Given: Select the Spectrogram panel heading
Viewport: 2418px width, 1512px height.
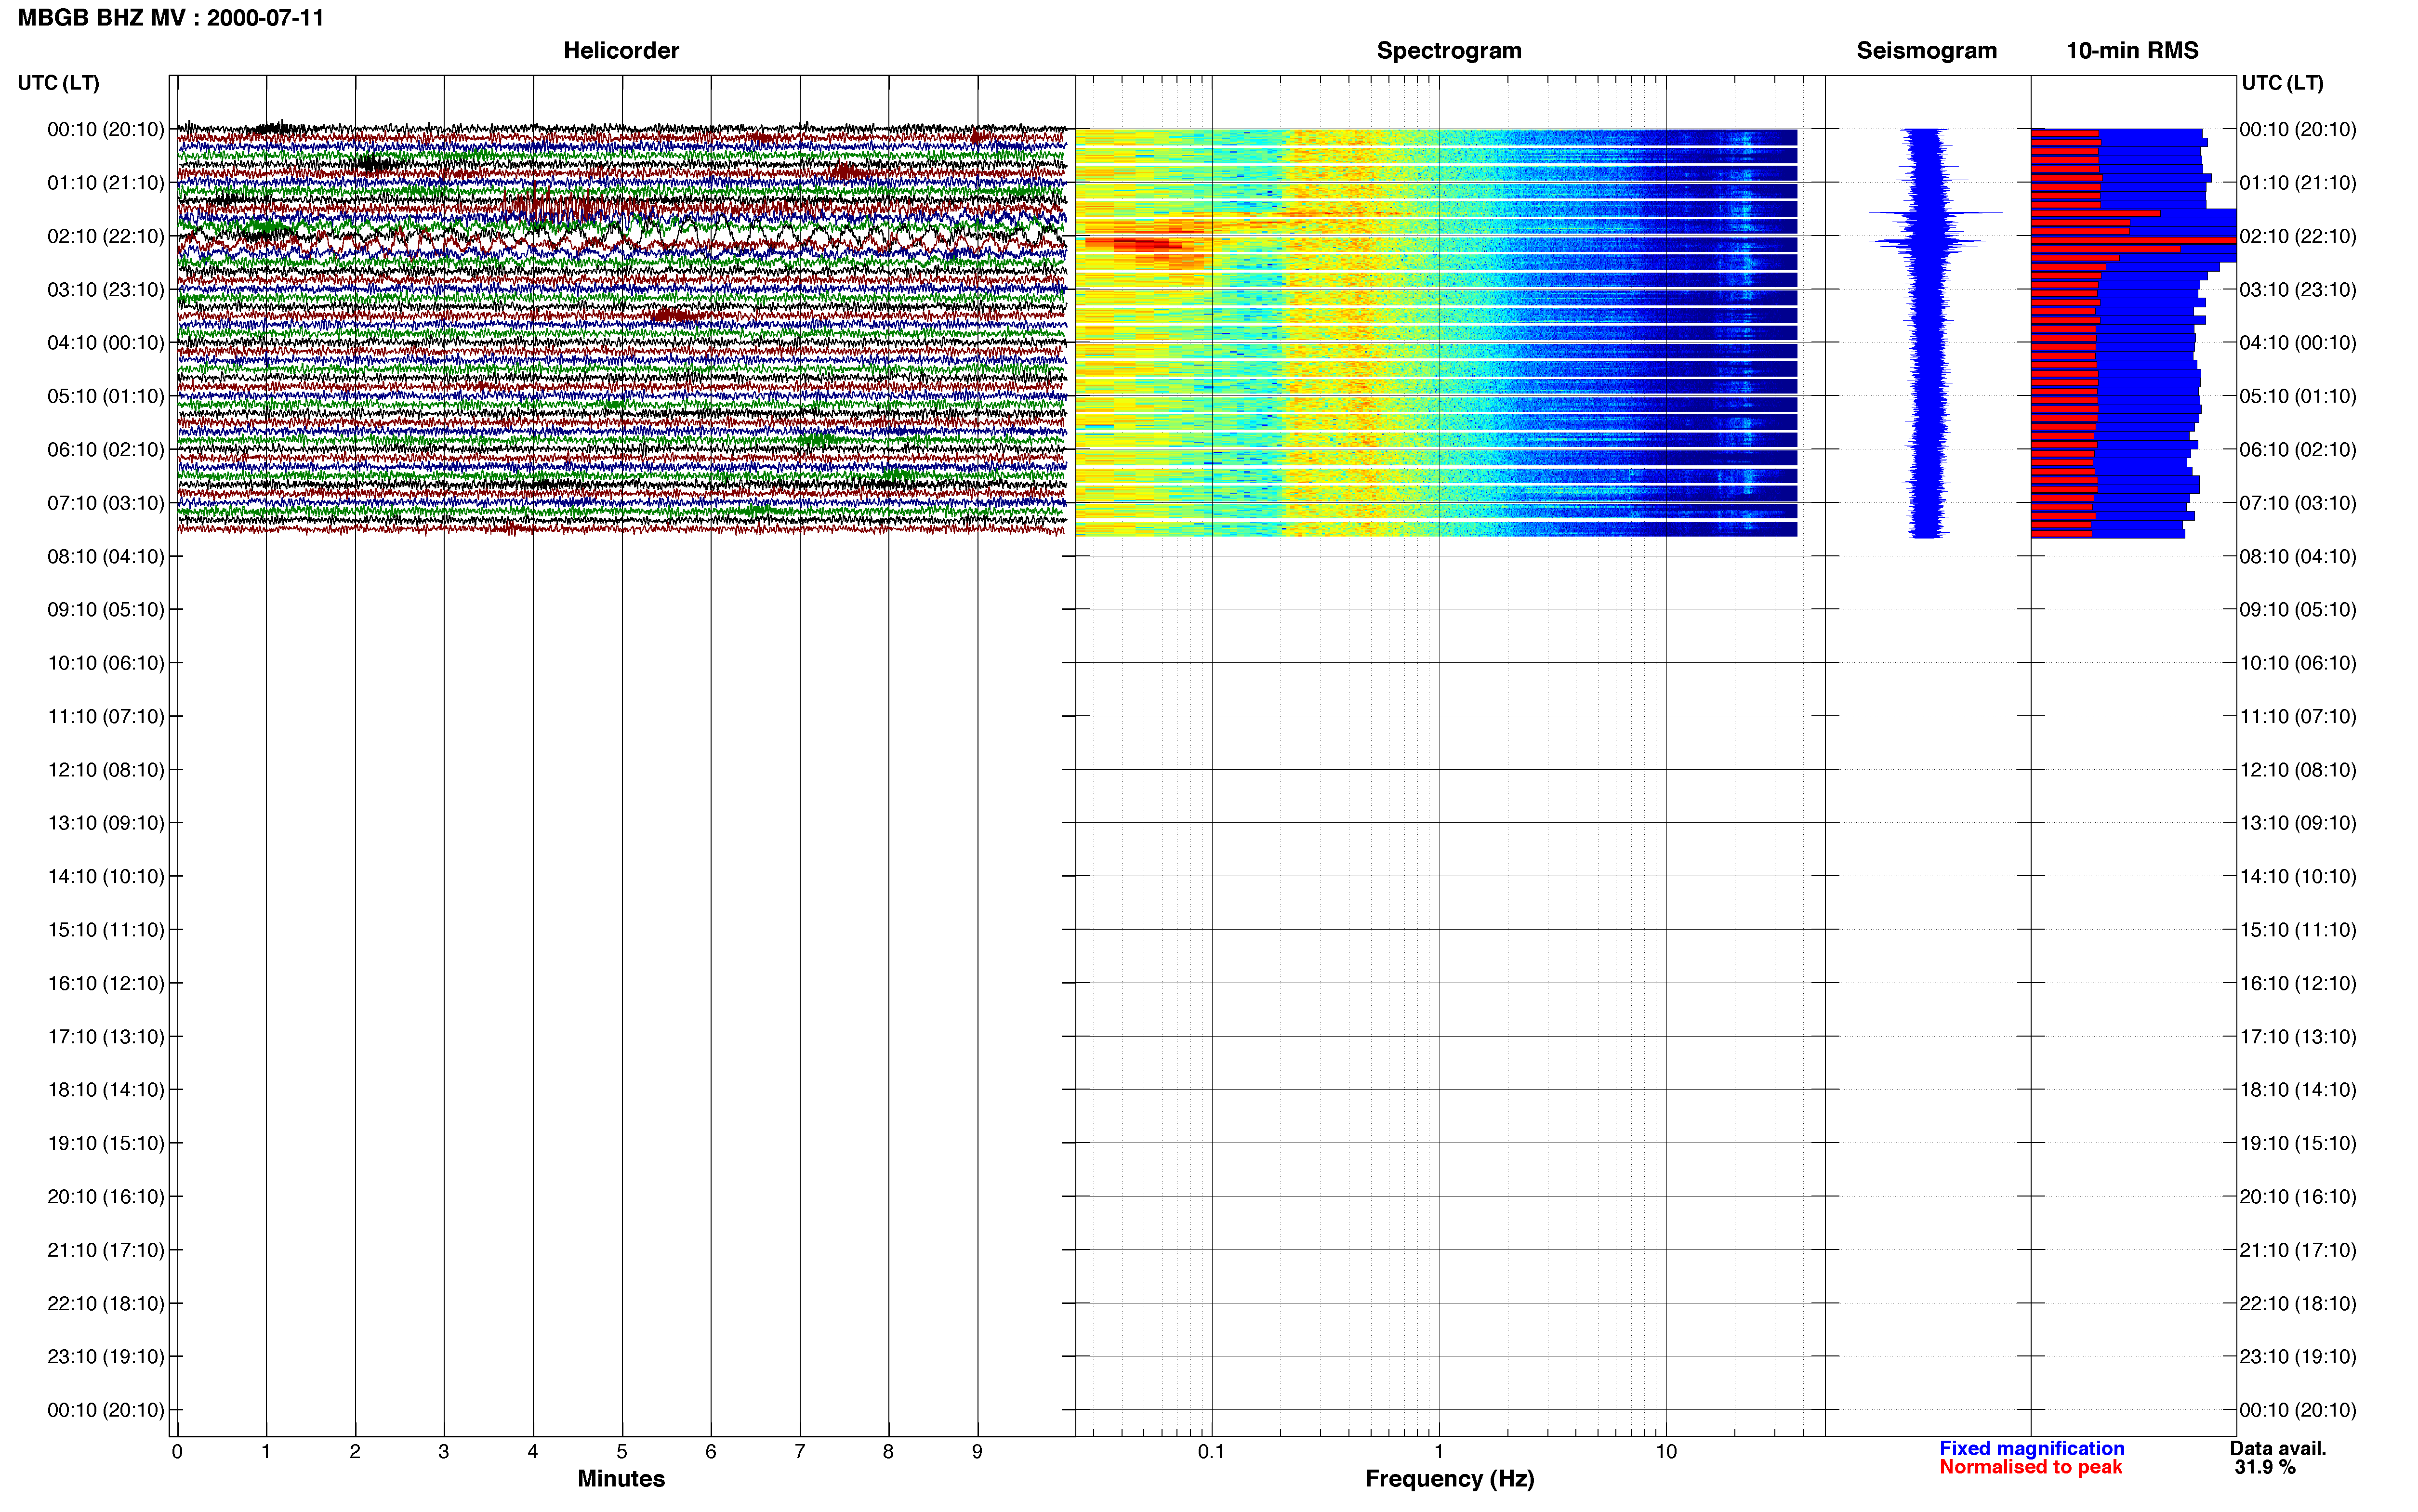Looking at the screenshot, I should click(x=1449, y=50).
